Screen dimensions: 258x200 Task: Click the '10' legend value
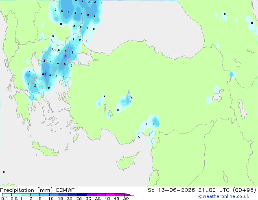[x=51, y=198]
